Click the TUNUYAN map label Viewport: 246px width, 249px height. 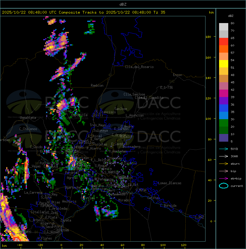point(63,230)
